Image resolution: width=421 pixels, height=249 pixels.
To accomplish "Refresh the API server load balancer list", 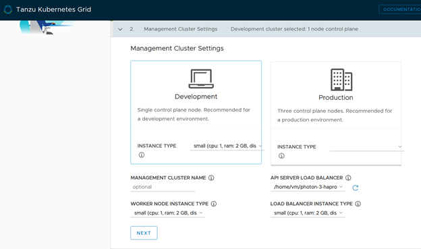I will [x=355, y=188].
